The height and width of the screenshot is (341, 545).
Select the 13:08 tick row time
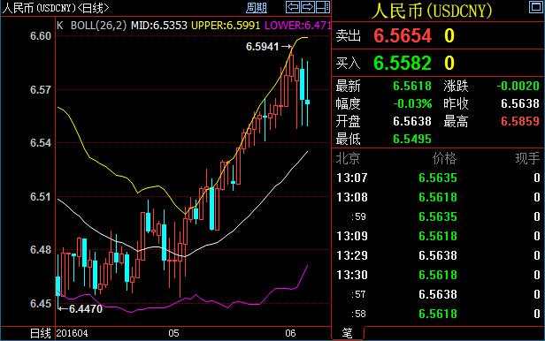click(x=352, y=197)
